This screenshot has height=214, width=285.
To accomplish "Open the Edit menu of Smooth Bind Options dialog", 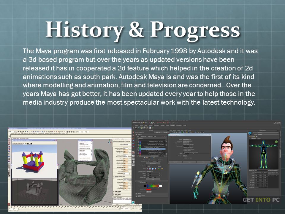I will point(170,137).
